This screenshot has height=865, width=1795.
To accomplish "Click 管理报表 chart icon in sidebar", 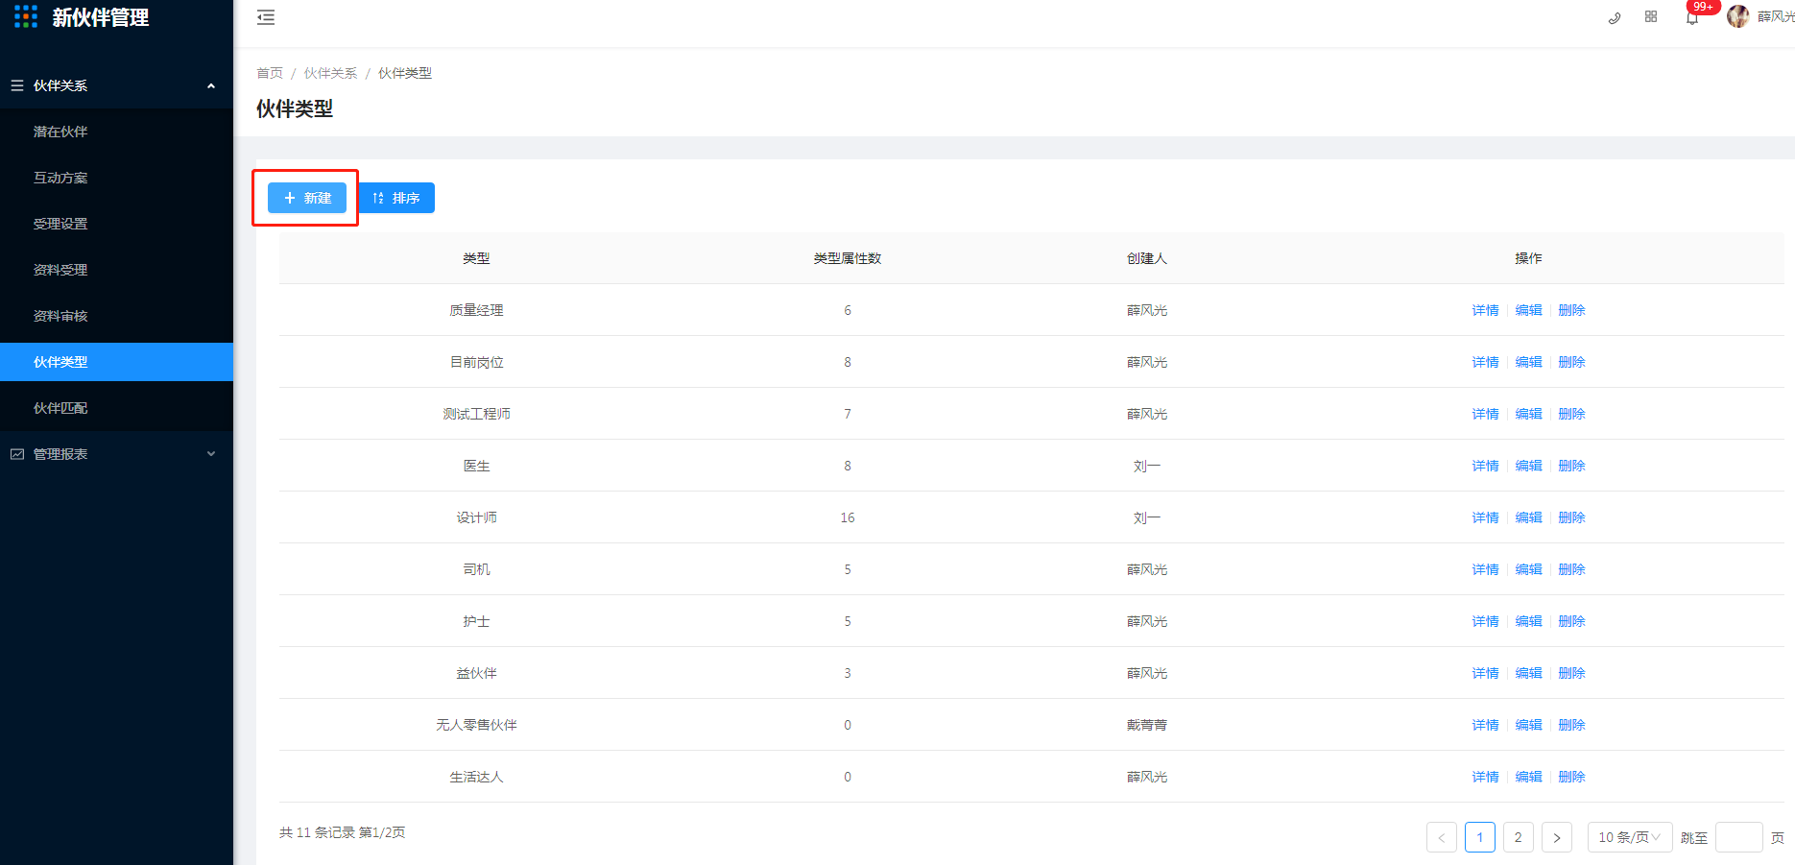I will click(17, 454).
